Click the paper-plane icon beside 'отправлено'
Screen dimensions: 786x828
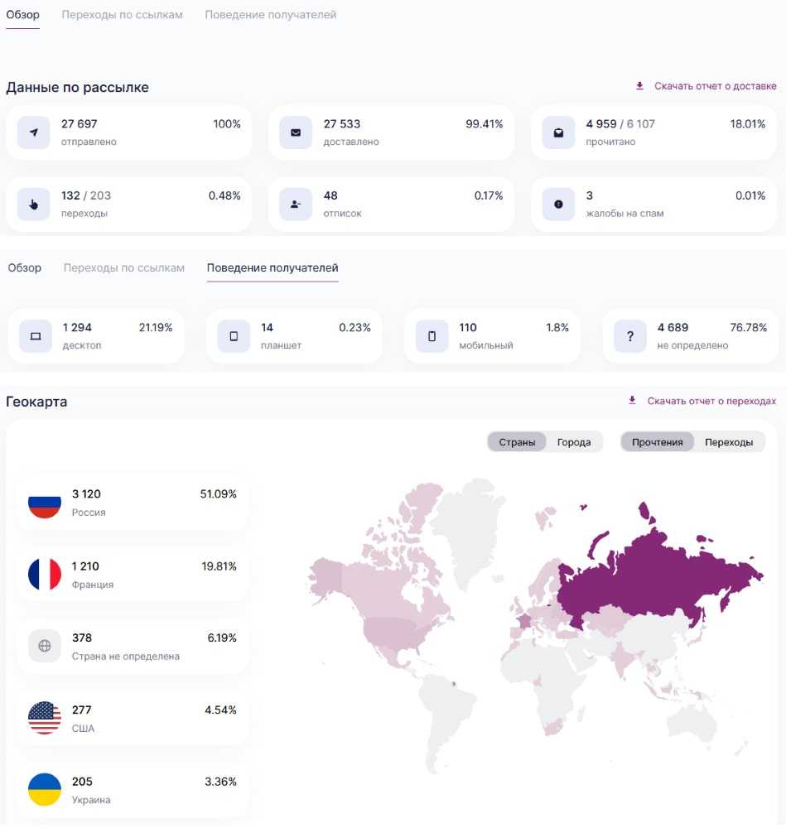click(x=33, y=132)
